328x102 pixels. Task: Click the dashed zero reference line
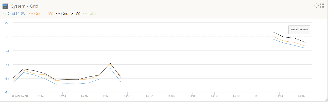[162, 37]
